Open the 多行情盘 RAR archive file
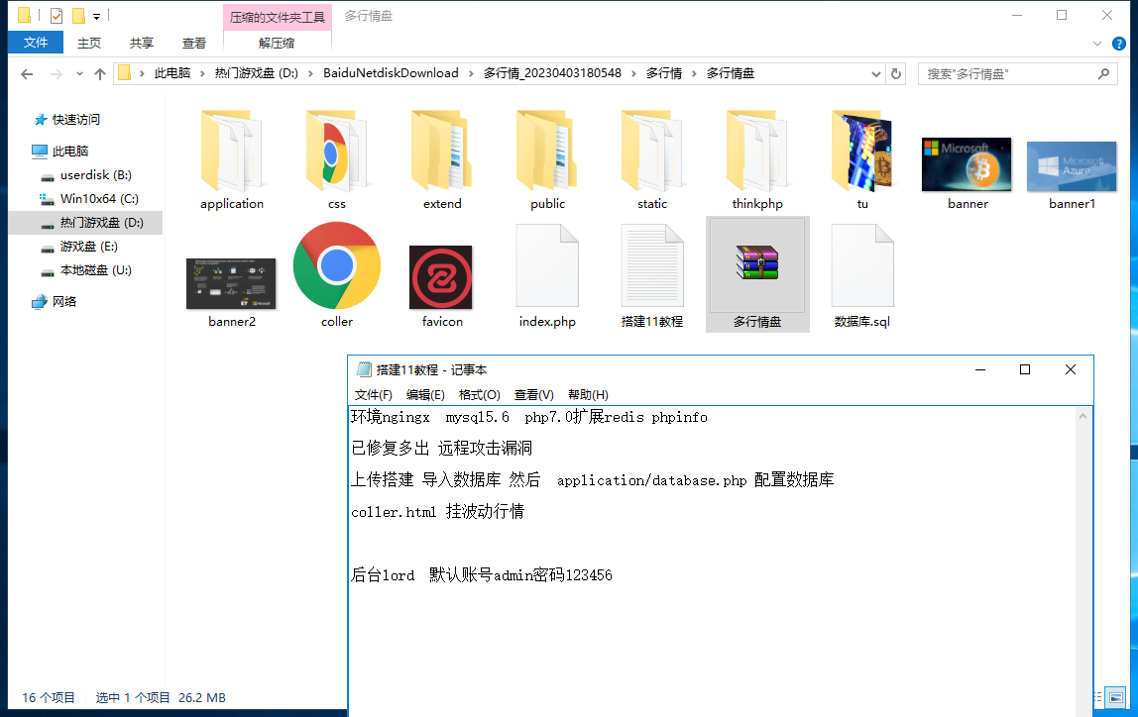Screen dimensions: 1138x717 pyautogui.click(x=757, y=265)
